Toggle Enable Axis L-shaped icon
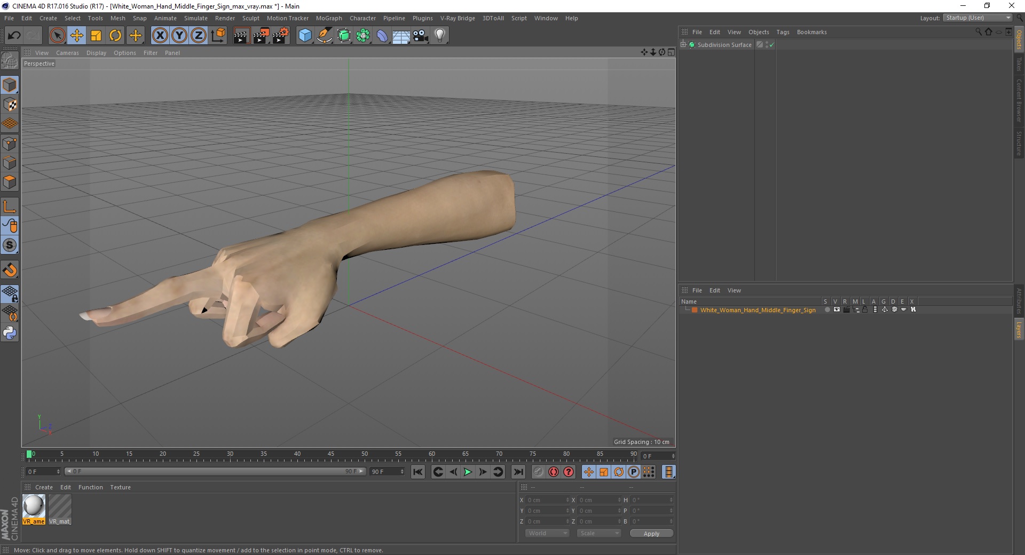 pyautogui.click(x=10, y=207)
